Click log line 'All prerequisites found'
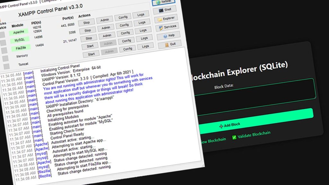 coord(65,114)
